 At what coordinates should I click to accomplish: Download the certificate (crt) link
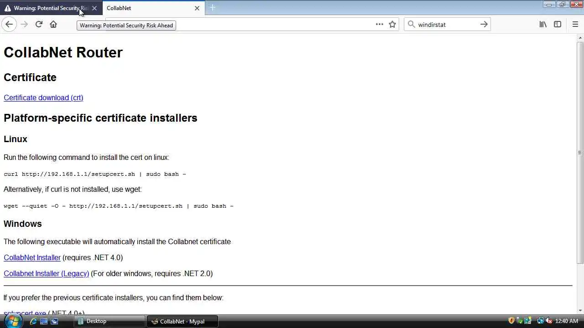43,97
